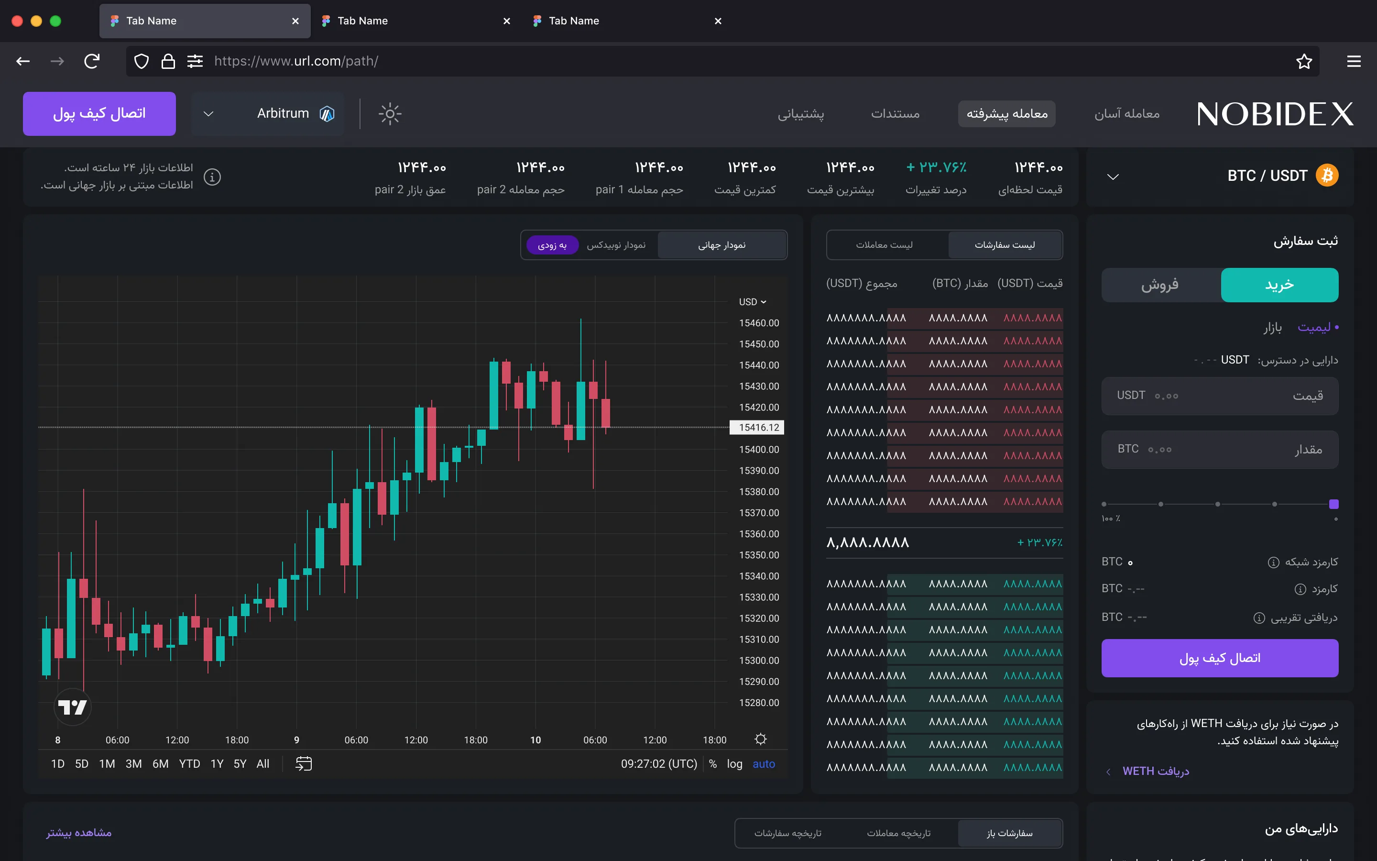
Task: Toggle light theme with the sun icon
Action: [390, 114]
